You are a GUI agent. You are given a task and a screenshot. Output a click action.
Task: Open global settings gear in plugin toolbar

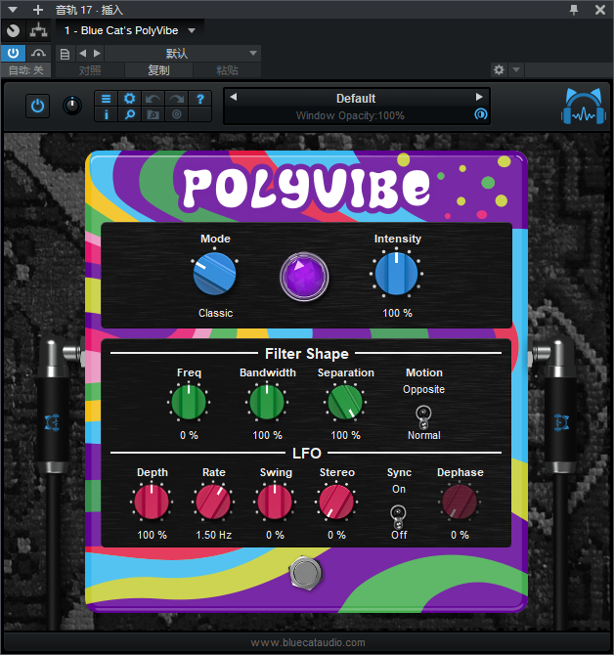129,99
